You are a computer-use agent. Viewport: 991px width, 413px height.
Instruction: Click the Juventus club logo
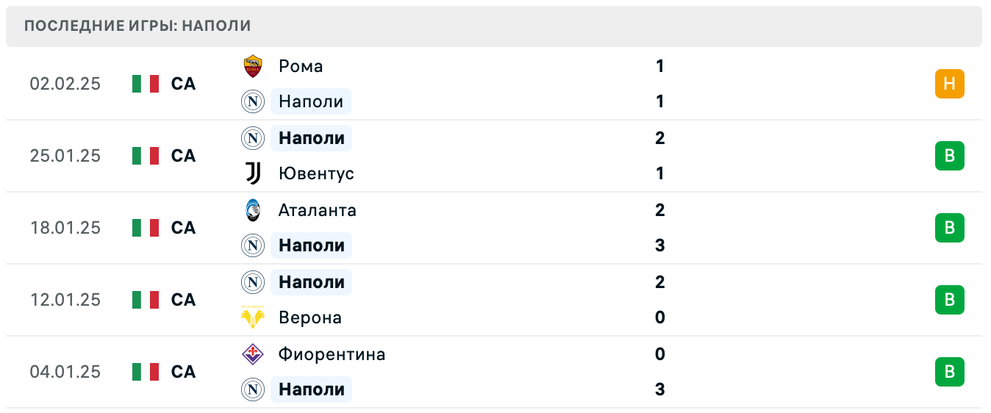[253, 173]
